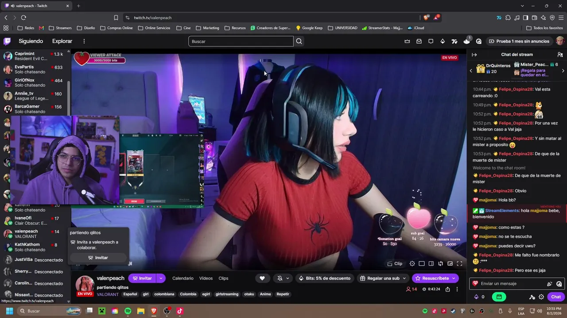Open Prime loot crown icon

pyautogui.click(x=407, y=41)
